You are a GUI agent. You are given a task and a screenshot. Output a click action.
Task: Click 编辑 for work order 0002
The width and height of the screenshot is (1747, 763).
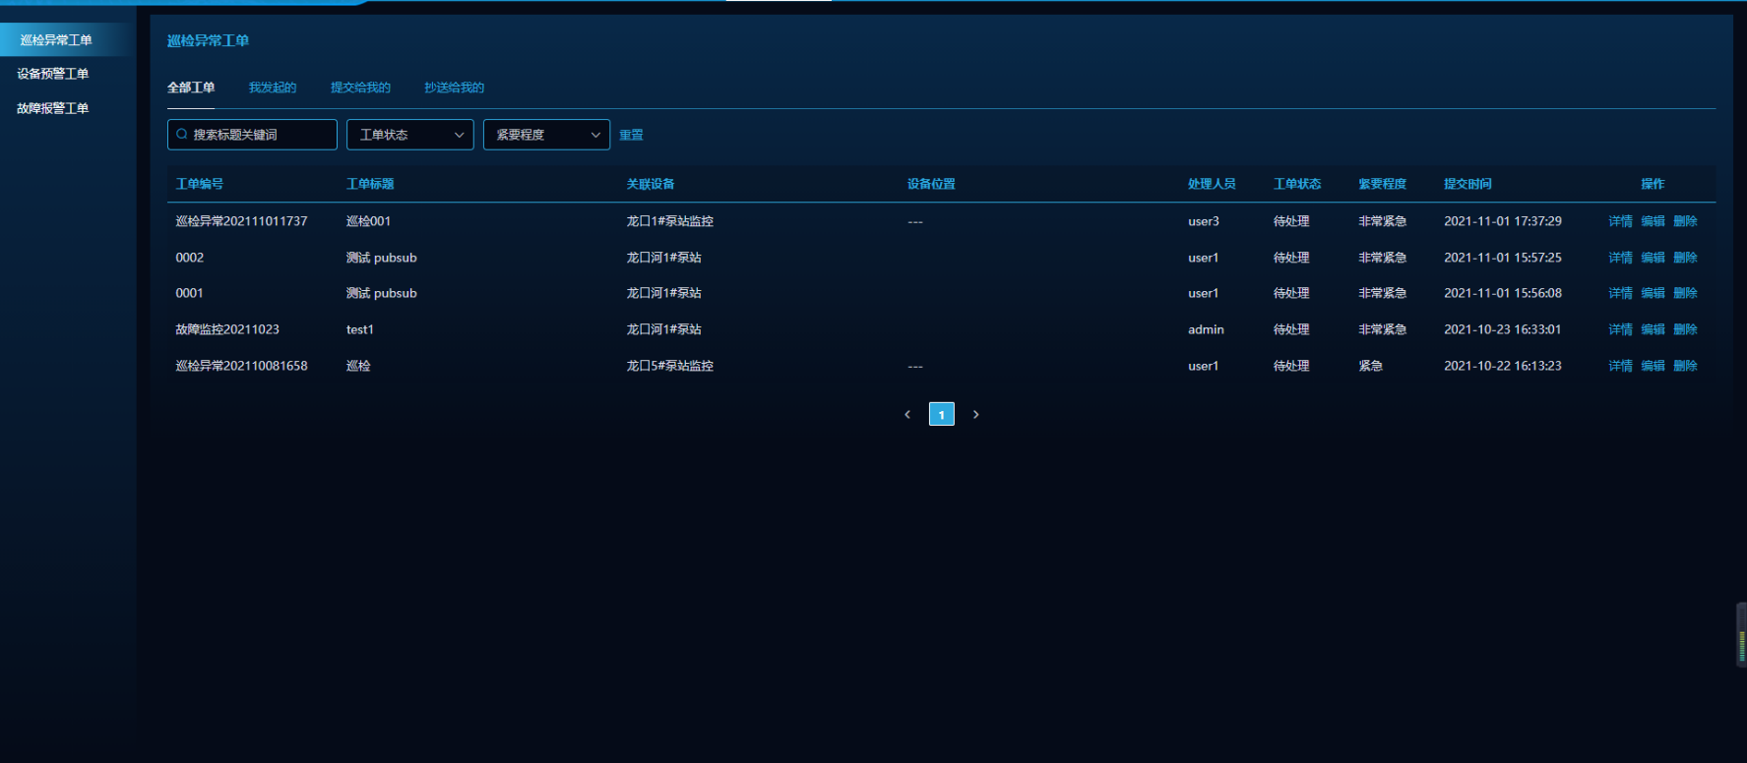pos(1653,258)
